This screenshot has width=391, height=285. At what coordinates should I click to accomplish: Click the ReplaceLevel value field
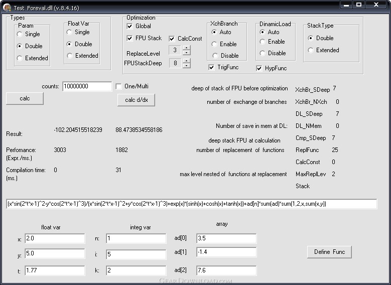click(x=175, y=50)
